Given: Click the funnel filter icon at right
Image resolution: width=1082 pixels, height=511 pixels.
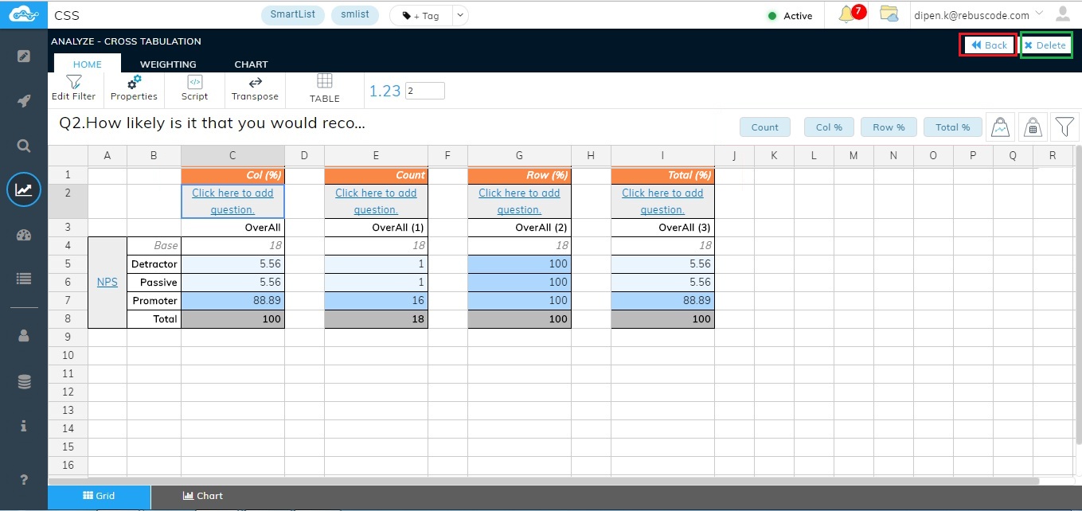Looking at the screenshot, I should [x=1065, y=126].
